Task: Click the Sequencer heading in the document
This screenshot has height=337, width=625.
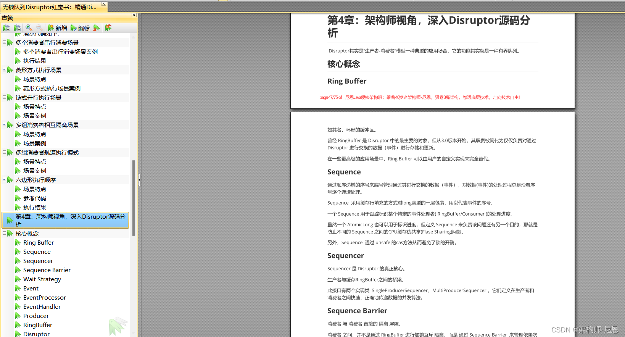Action: 346,256
